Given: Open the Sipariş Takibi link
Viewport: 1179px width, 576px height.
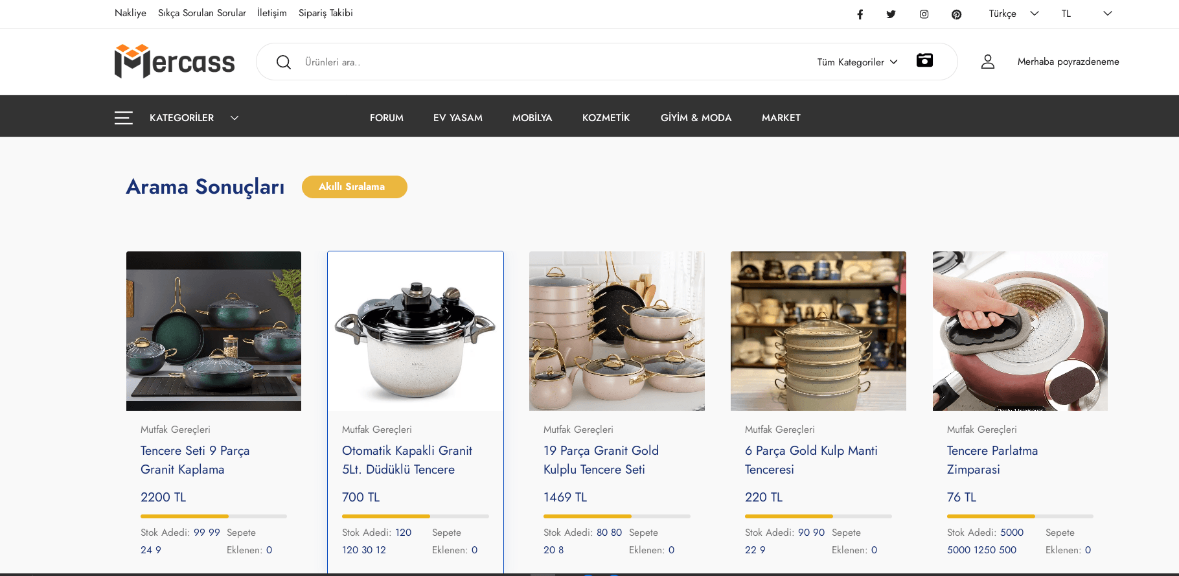Looking at the screenshot, I should click(325, 13).
